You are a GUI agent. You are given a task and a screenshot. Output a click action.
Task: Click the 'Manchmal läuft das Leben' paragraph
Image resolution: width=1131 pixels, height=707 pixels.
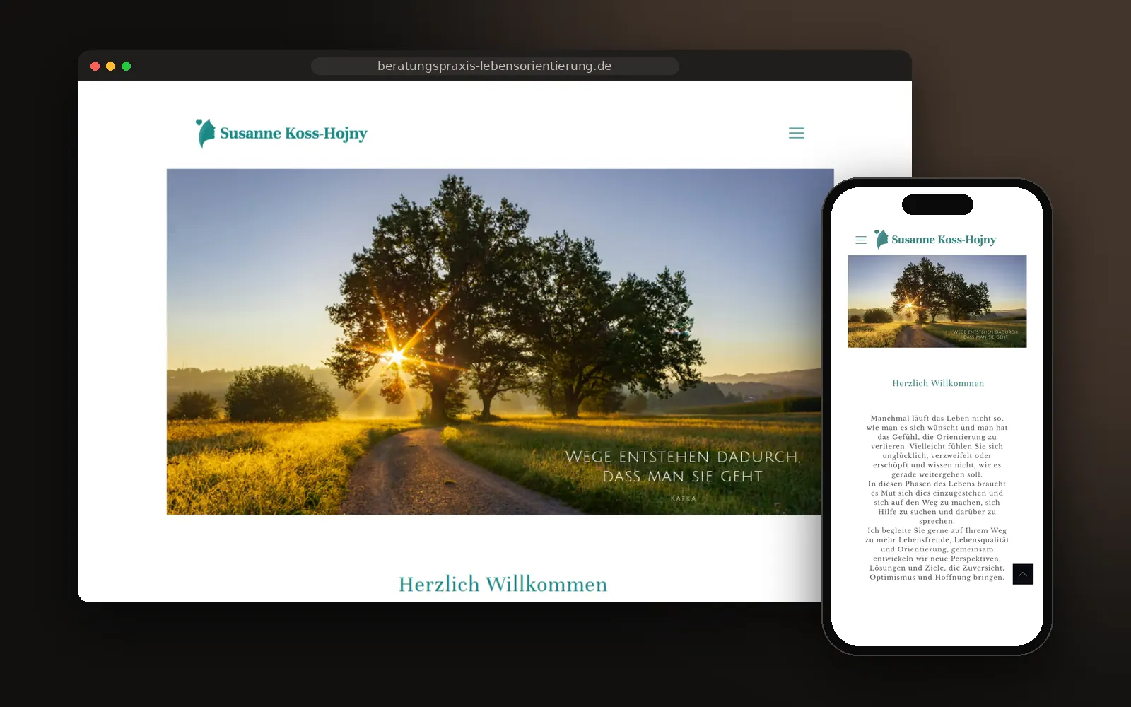click(x=937, y=446)
